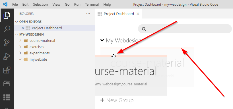Select the course-material folder label in Explorer
Screen dimensions: 233x109
[x=42, y=40]
